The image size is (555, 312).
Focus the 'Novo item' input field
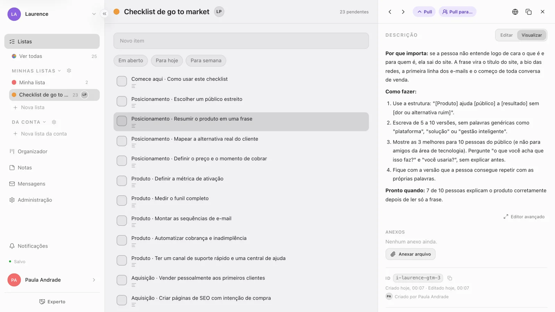click(x=241, y=41)
